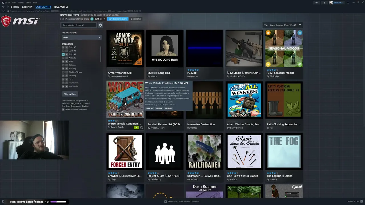Click the Filter by Date button

70,94
